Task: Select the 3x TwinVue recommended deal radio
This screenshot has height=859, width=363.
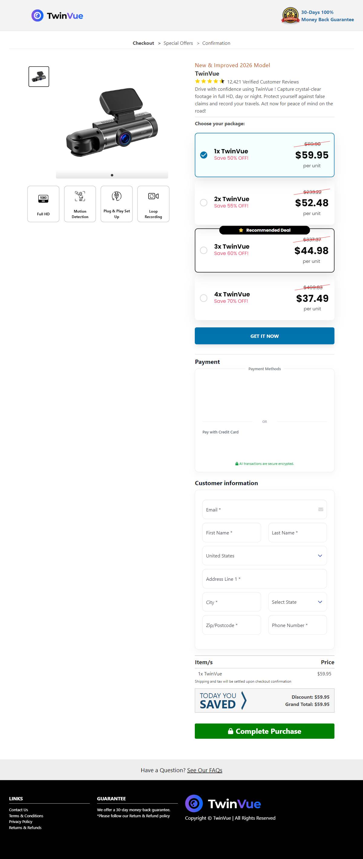Action: click(x=204, y=250)
